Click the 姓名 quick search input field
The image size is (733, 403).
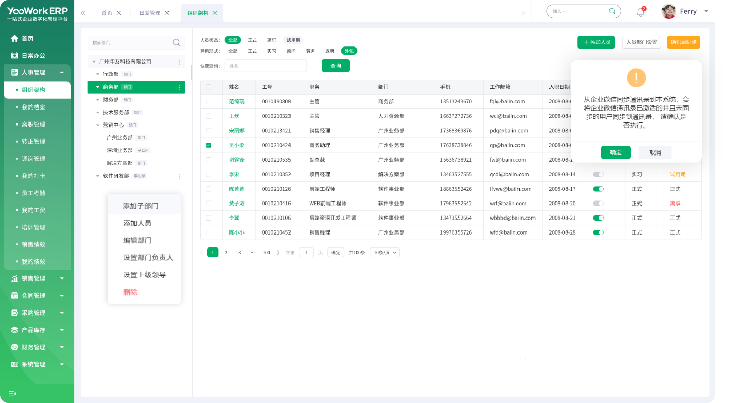coord(266,66)
